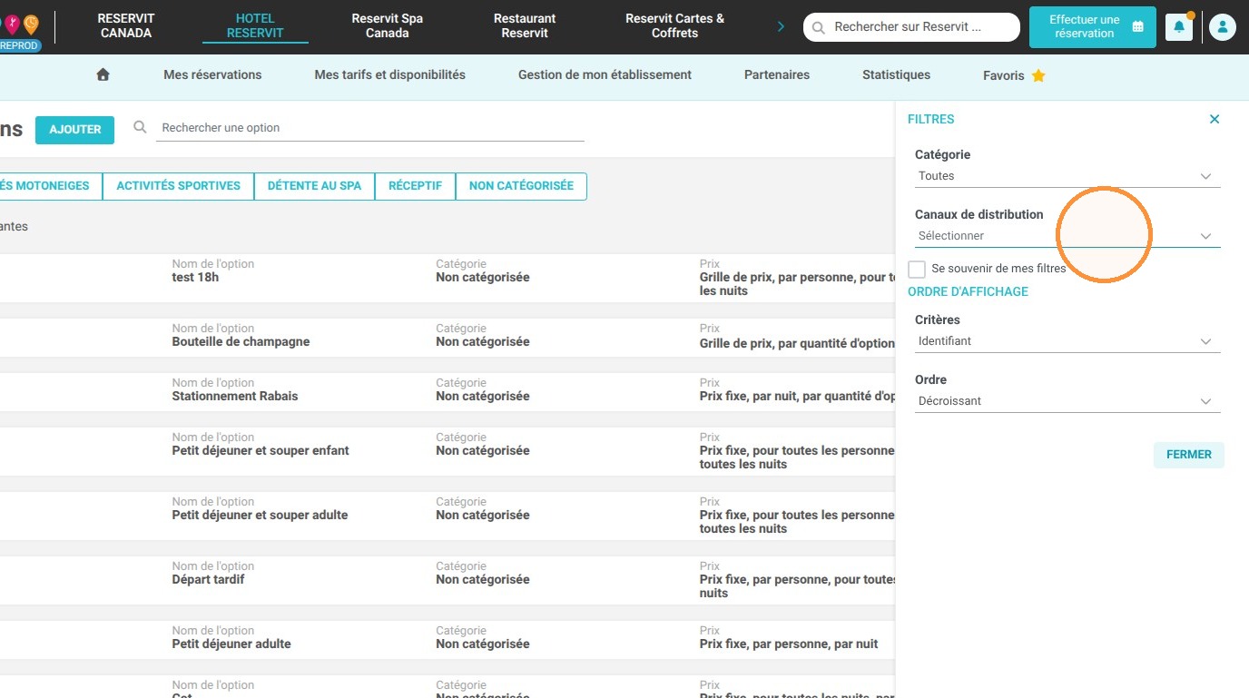Open the notifications bell icon
This screenshot has width=1249, height=698.
coord(1178,27)
